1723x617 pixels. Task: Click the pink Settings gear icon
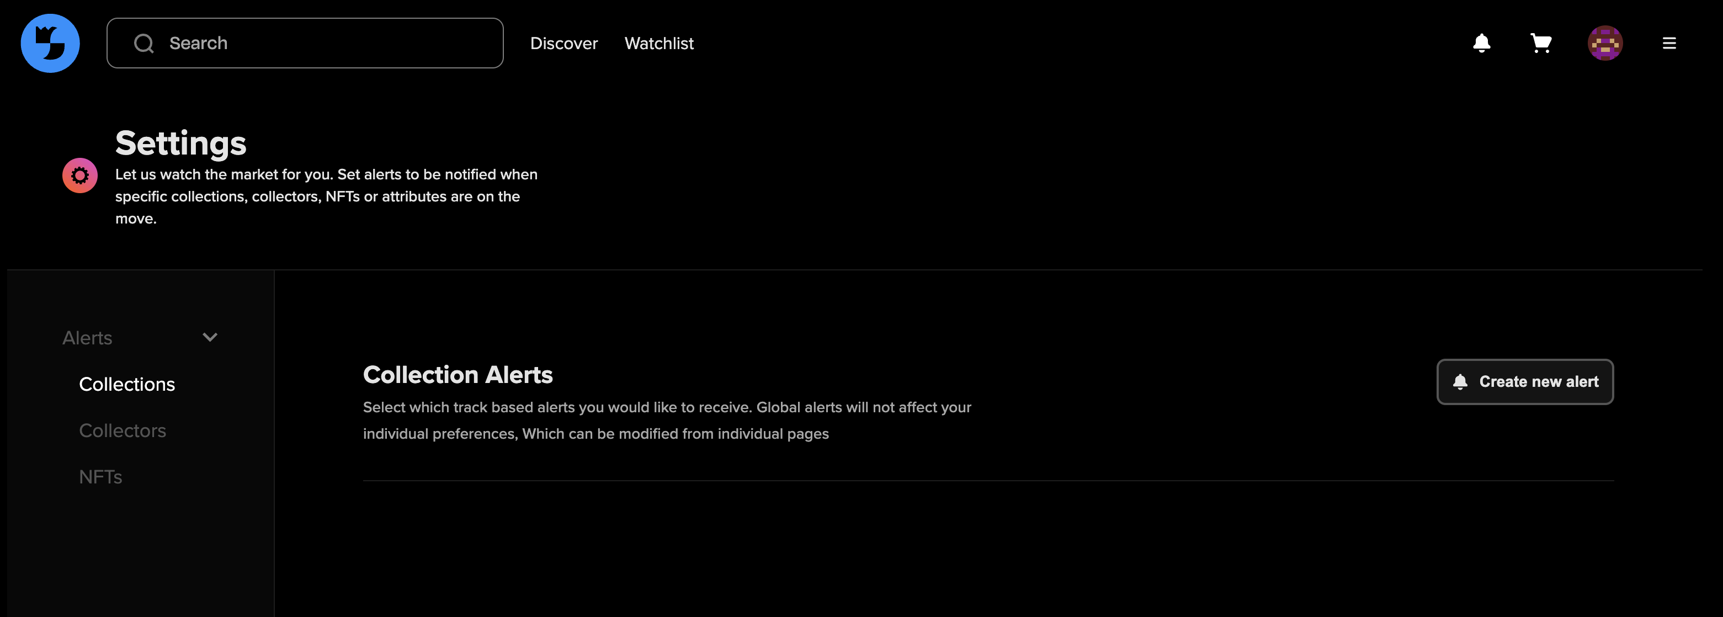point(79,175)
